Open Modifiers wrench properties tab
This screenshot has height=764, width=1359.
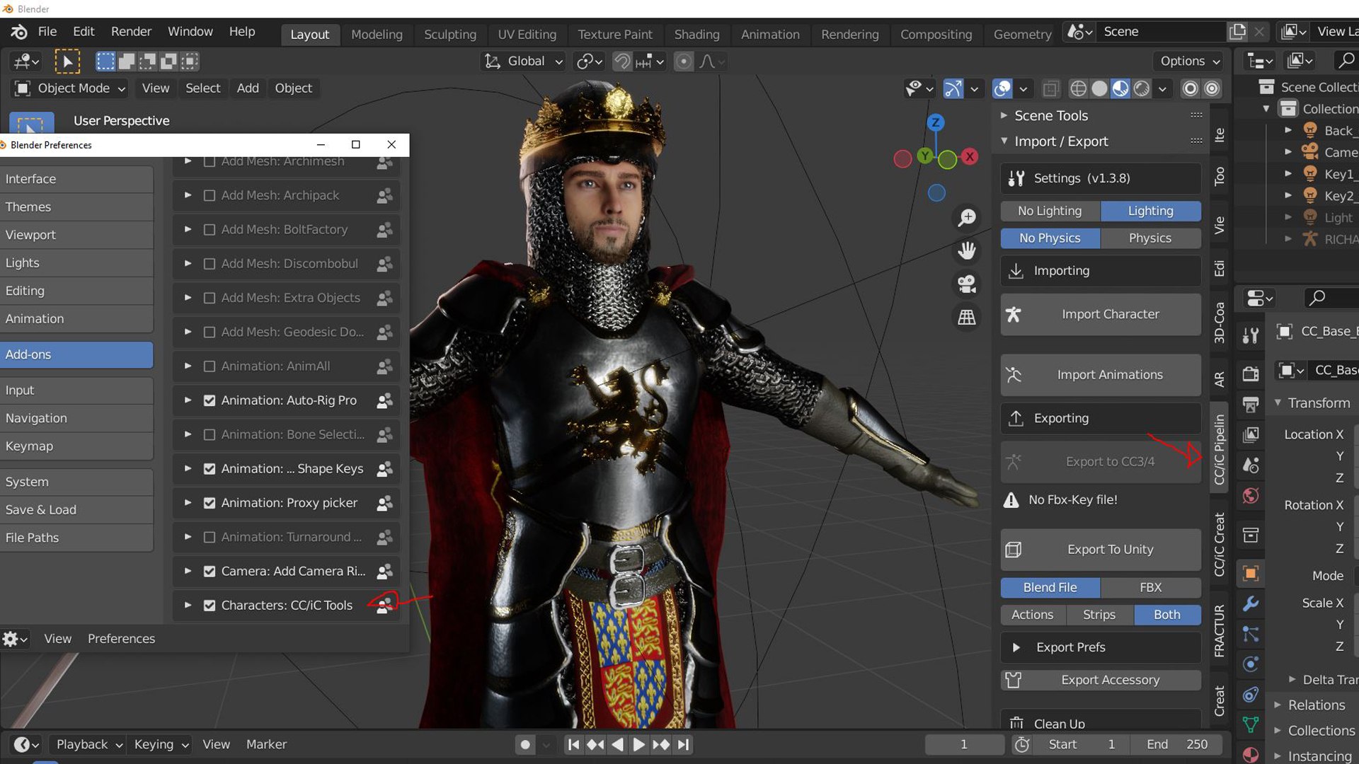coord(1251,604)
